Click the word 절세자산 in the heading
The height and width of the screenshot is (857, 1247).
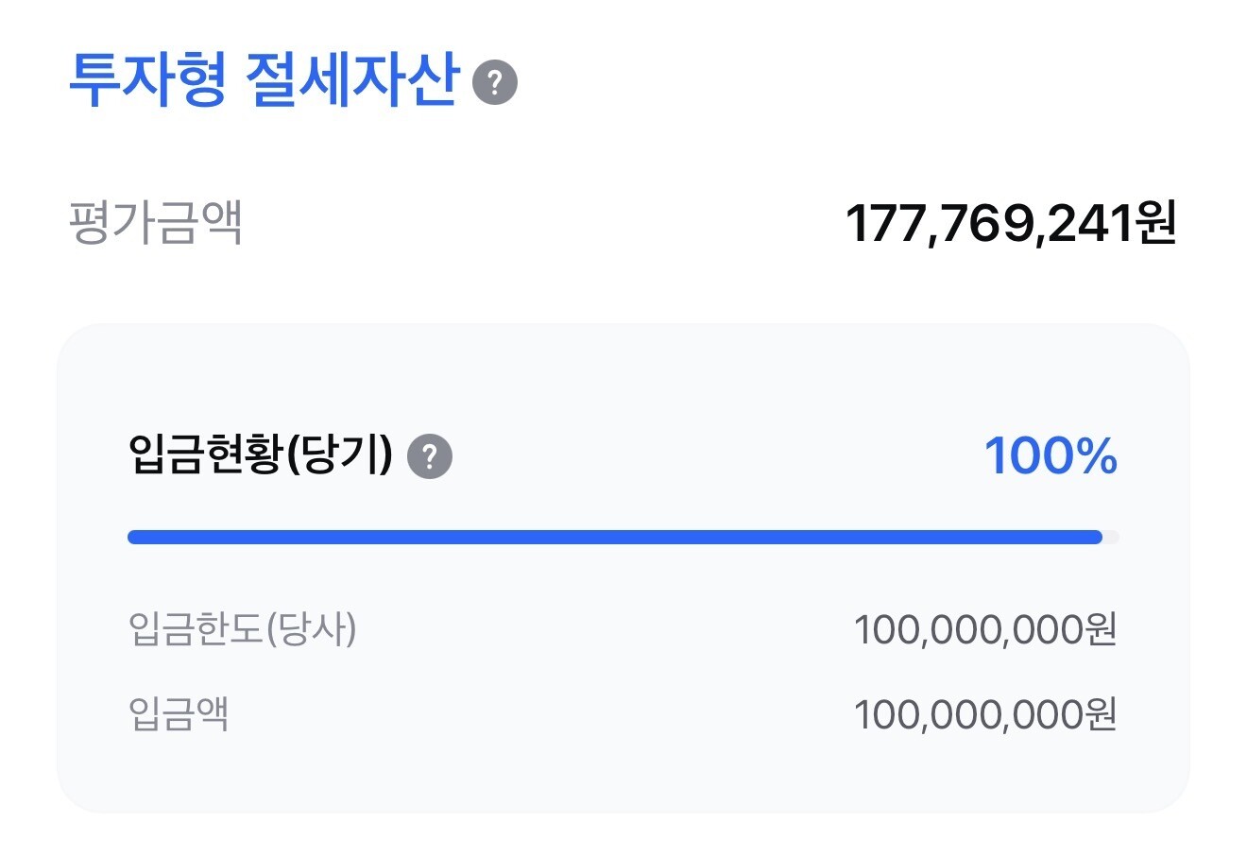(351, 80)
